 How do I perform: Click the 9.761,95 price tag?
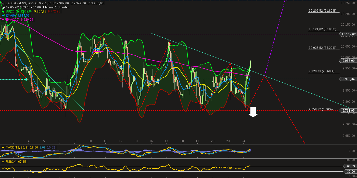coord(348,110)
